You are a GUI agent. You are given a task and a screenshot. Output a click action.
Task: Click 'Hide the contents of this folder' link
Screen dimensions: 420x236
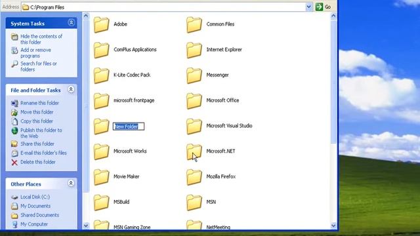click(41, 39)
